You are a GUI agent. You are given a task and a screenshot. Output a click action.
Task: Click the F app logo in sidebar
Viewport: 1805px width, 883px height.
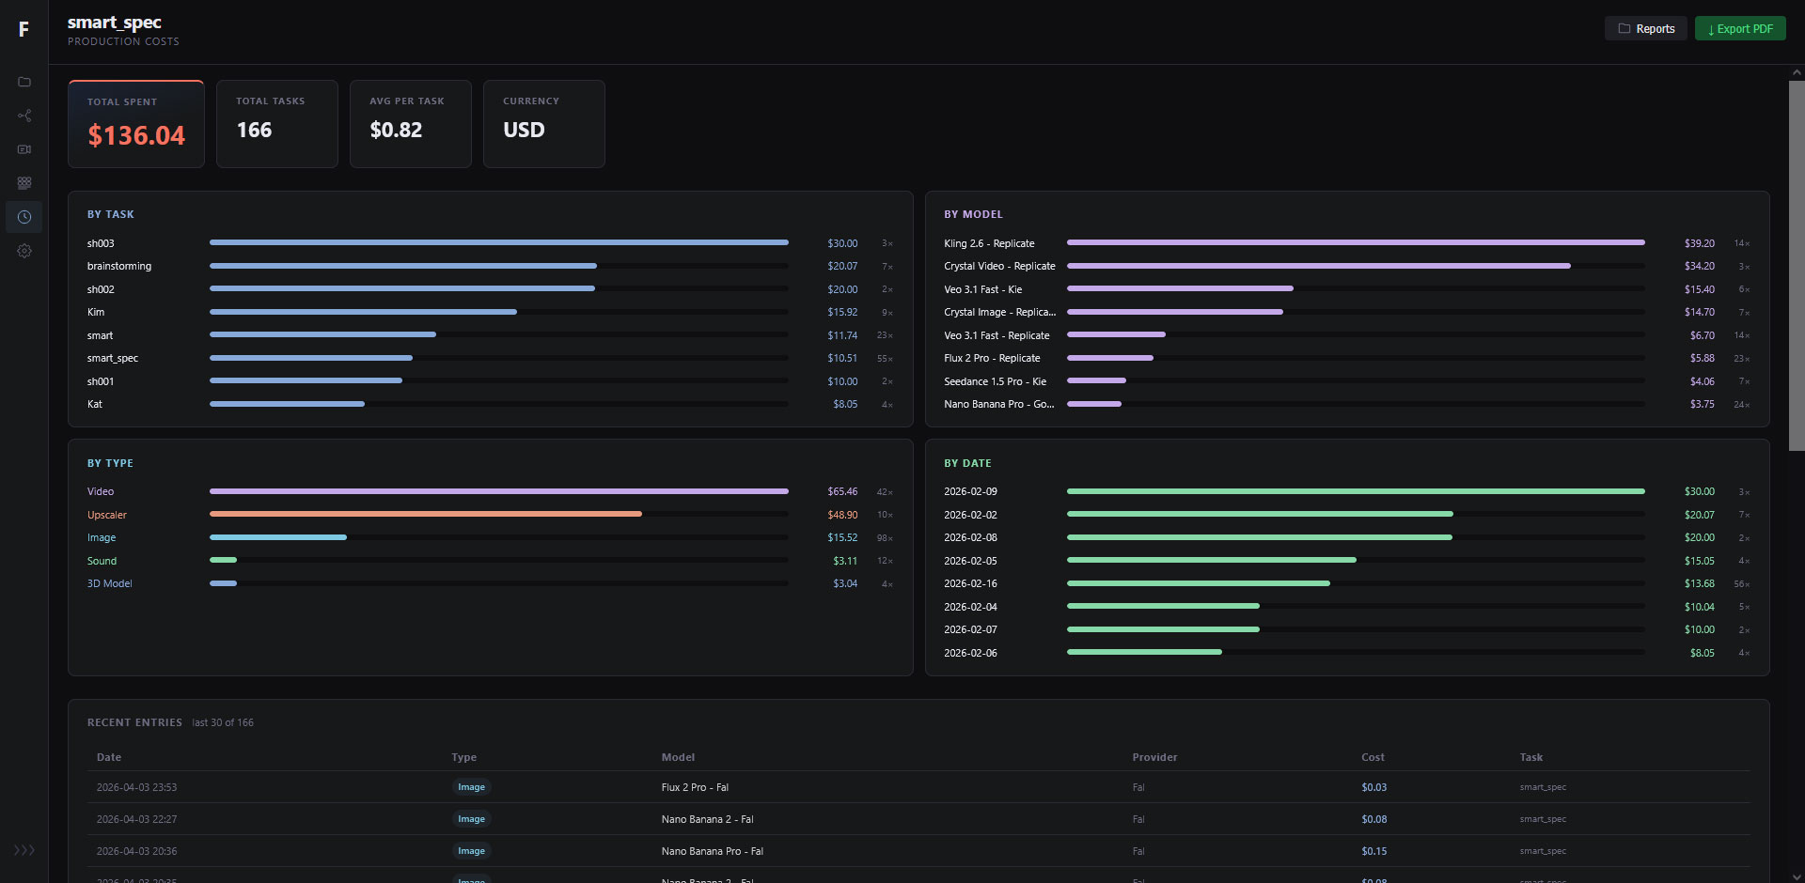tap(24, 29)
